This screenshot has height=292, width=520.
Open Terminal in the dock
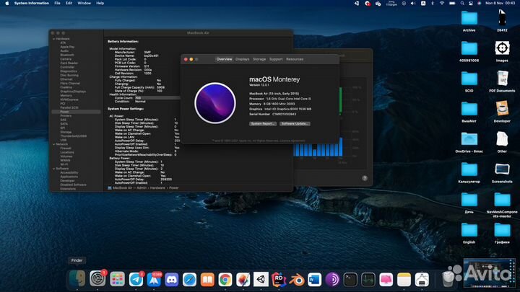click(x=350, y=280)
